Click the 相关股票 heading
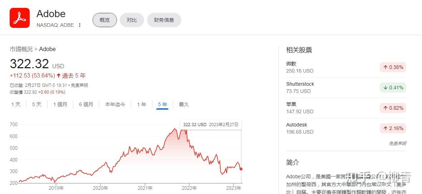The height and width of the screenshot is (194, 422). tap(299, 50)
